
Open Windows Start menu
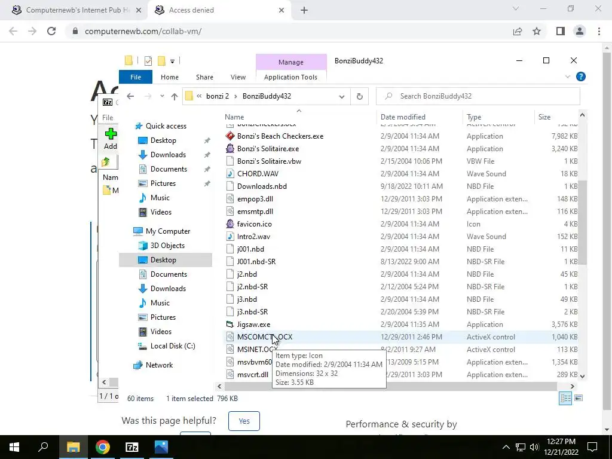[14, 447]
